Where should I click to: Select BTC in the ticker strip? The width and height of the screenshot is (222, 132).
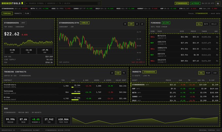208,8
